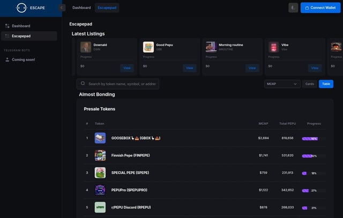343x218 pixels.
Task: Click the PEPUPro token thumbnail
Action: (x=100, y=190)
